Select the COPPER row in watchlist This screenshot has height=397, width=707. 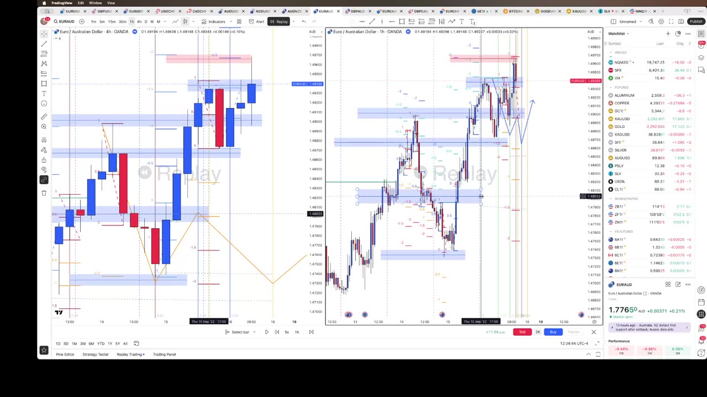[x=649, y=103]
